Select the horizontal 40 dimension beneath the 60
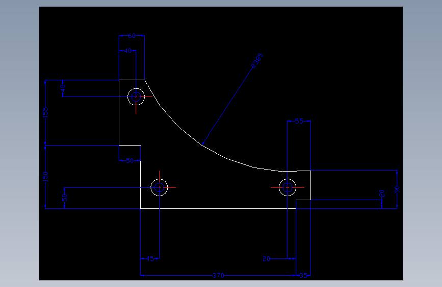This screenshot has height=287, width=442. (127, 51)
